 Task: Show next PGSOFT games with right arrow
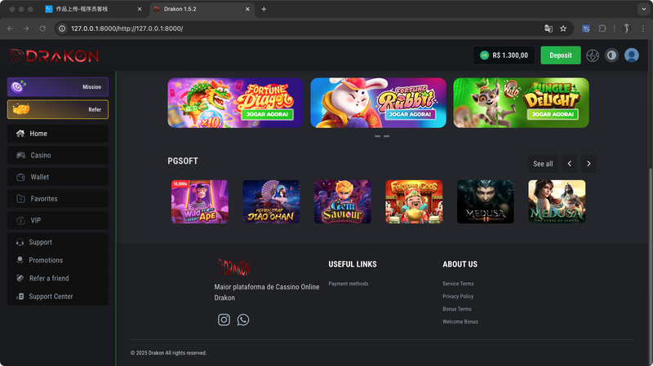click(589, 164)
